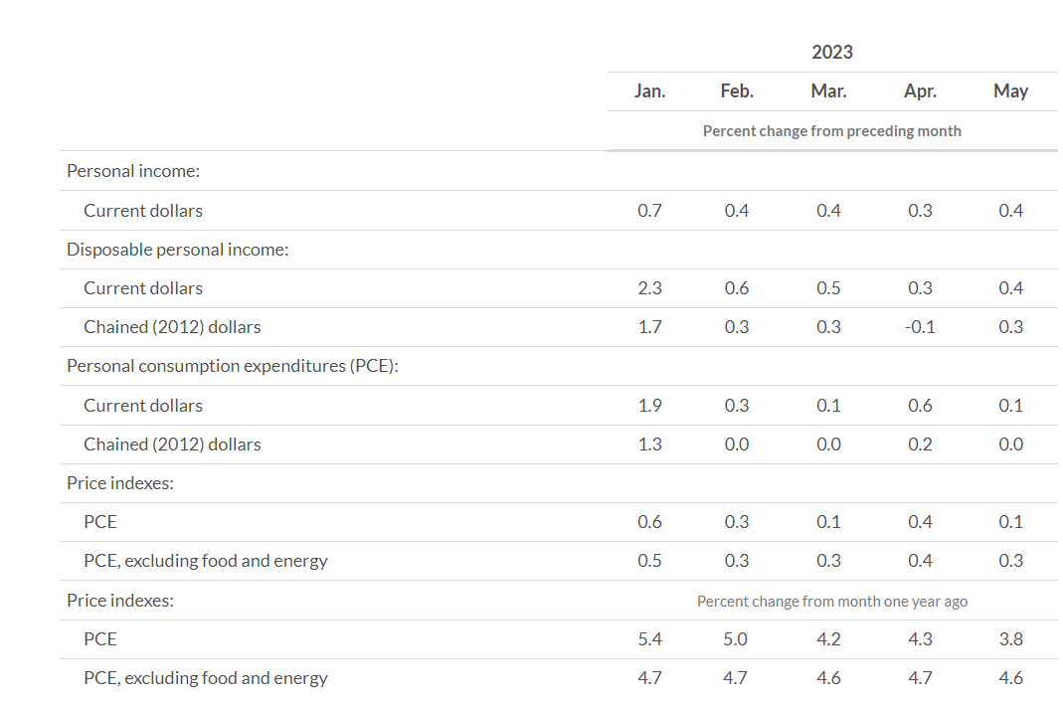
Task: Click the January 2.3 disposable income value
Action: tap(649, 288)
